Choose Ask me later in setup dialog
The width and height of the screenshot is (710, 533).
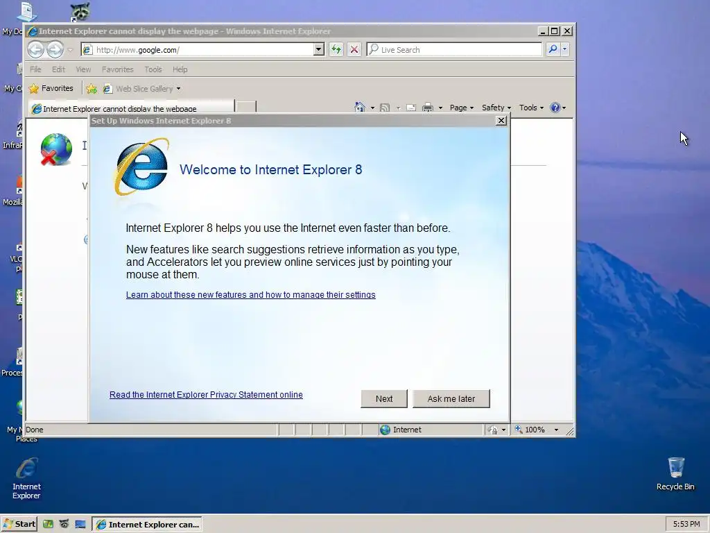coord(451,399)
